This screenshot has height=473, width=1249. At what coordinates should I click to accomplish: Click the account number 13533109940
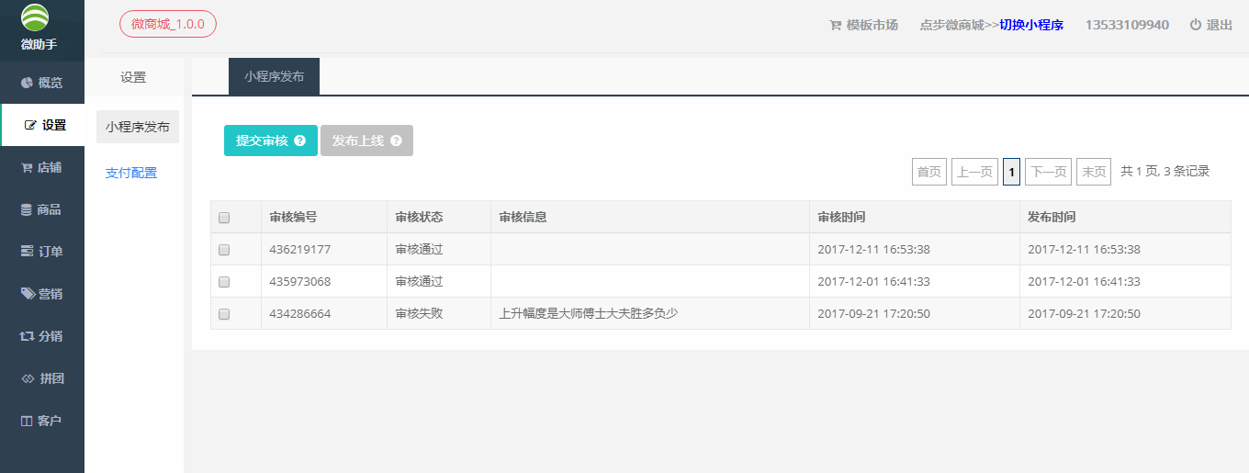tap(1127, 25)
